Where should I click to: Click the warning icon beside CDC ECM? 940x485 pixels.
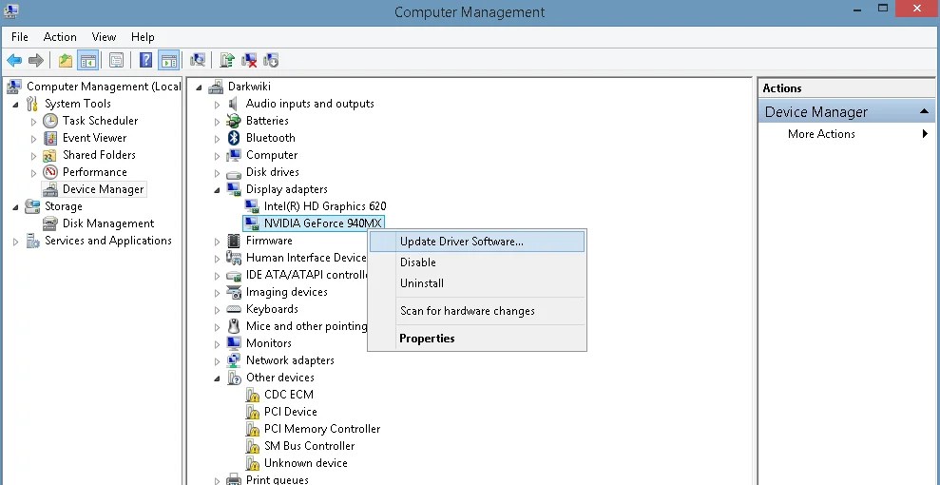point(253,395)
